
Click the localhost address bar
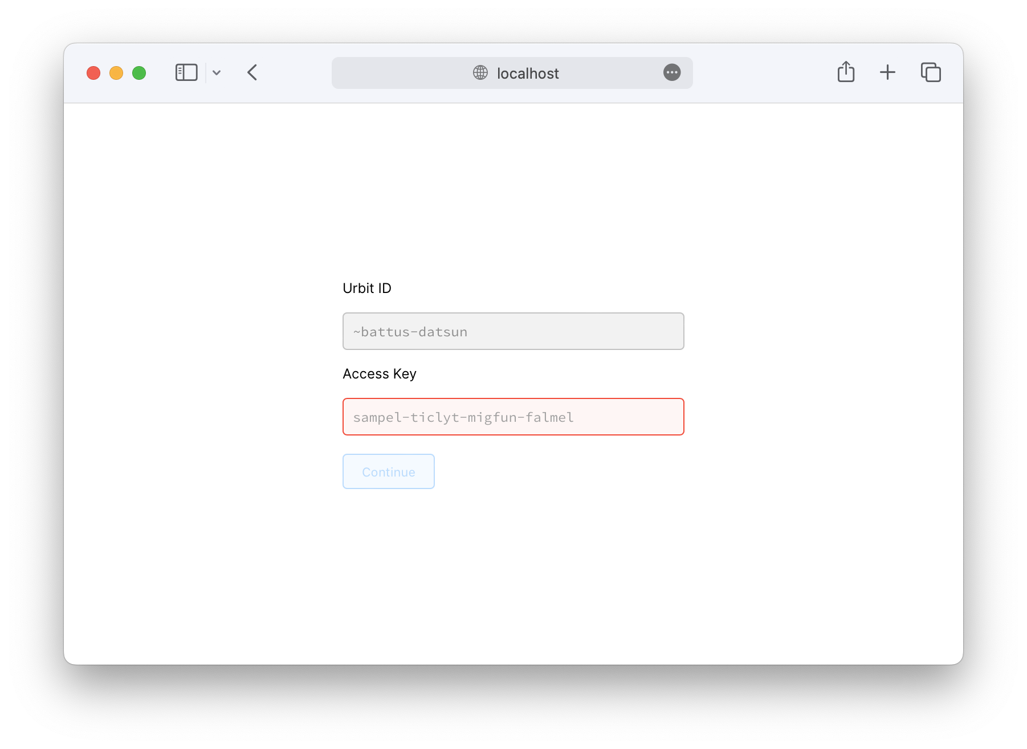[x=512, y=73]
